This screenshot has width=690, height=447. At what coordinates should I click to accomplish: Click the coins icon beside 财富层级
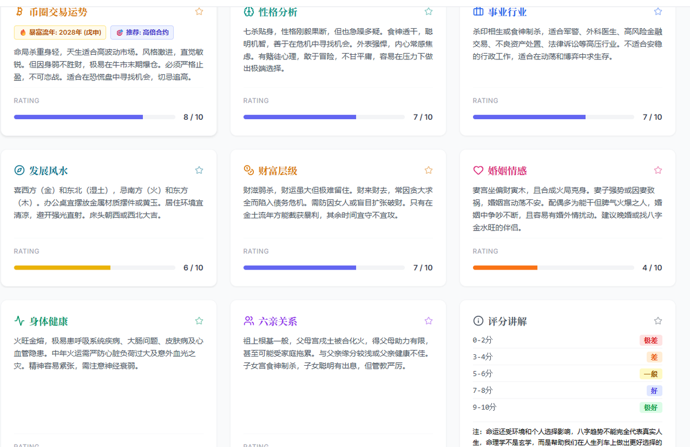249,170
